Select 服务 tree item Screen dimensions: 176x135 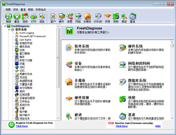(22, 57)
